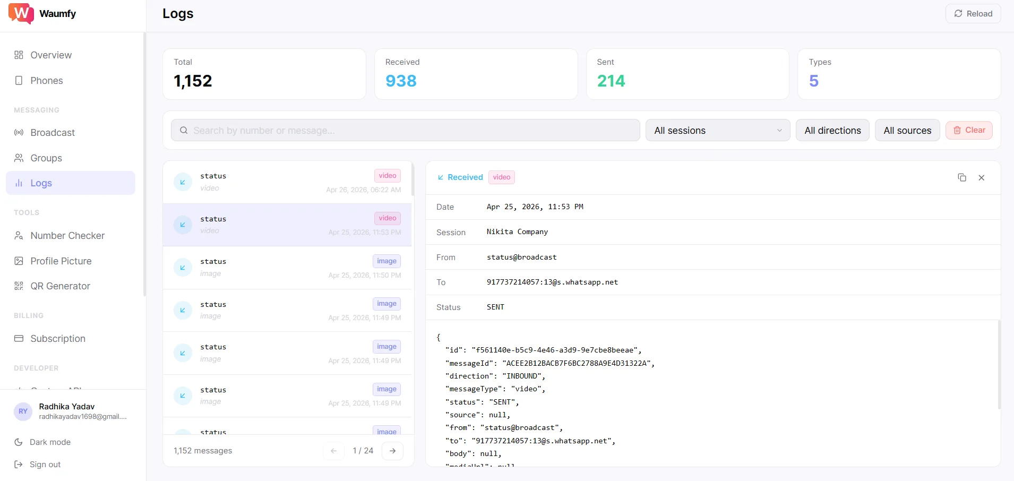Open the Broadcast menu item

point(52,133)
